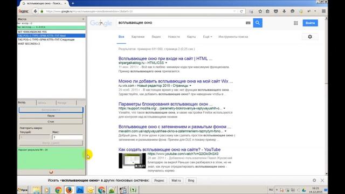This screenshot has height=194, width=345.
Task: Expand dropdown arrow next to mexalim.com.ua result
Action: (x=225, y=131)
